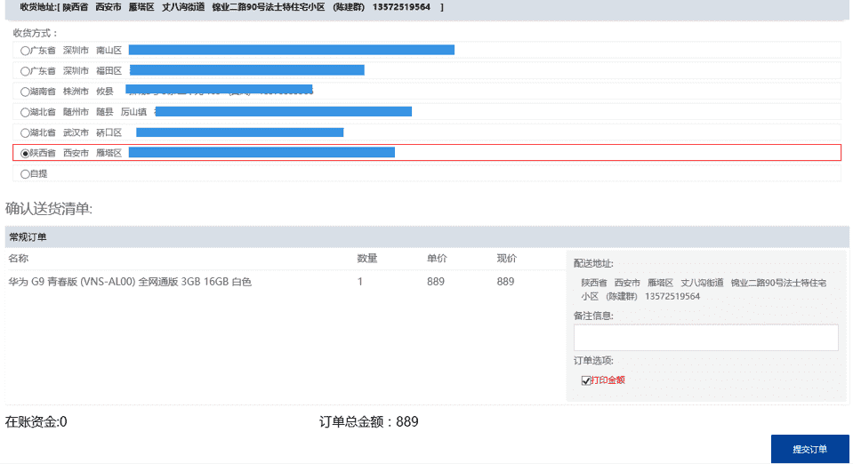Click the 单价 column header
853x464 pixels.
(x=437, y=259)
